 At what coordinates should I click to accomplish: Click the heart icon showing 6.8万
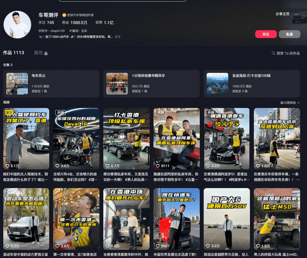point(108,246)
